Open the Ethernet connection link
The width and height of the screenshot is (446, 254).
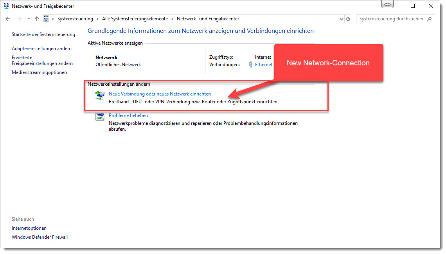(x=263, y=65)
